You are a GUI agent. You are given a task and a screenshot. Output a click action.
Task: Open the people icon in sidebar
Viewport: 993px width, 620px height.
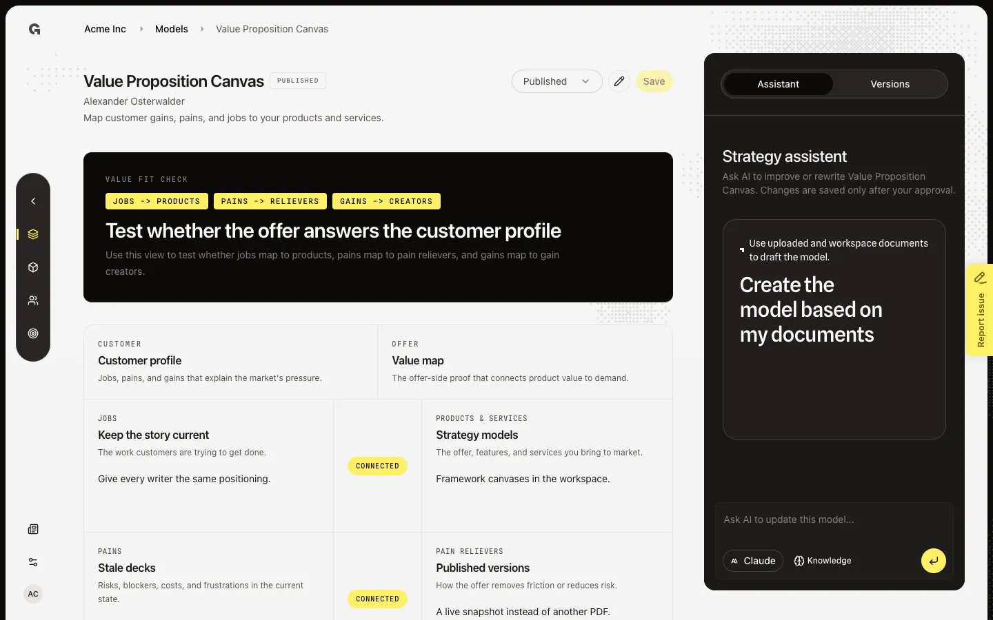[33, 300]
